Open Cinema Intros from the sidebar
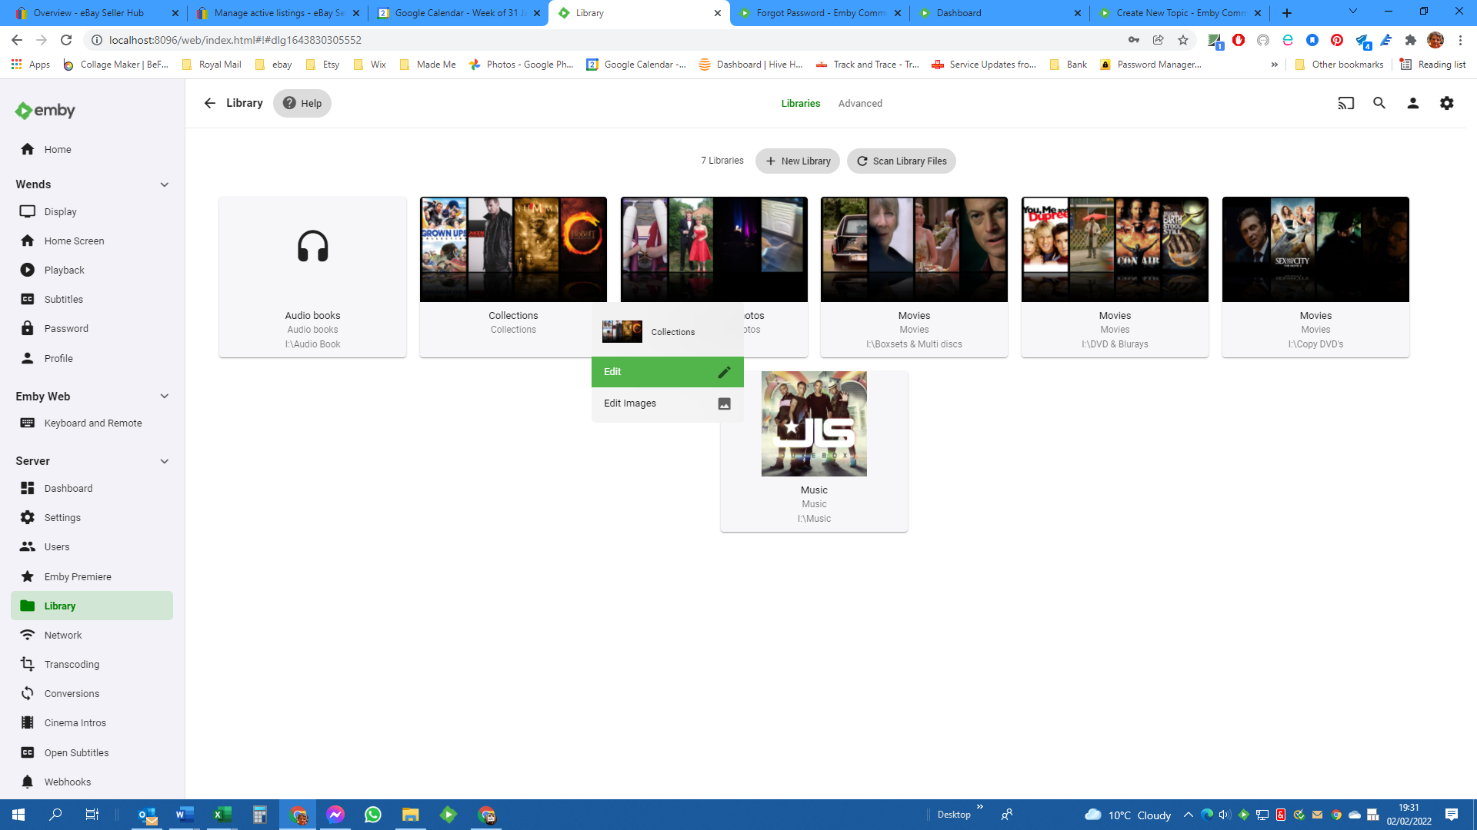 pyautogui.click(x=75, y=722)
